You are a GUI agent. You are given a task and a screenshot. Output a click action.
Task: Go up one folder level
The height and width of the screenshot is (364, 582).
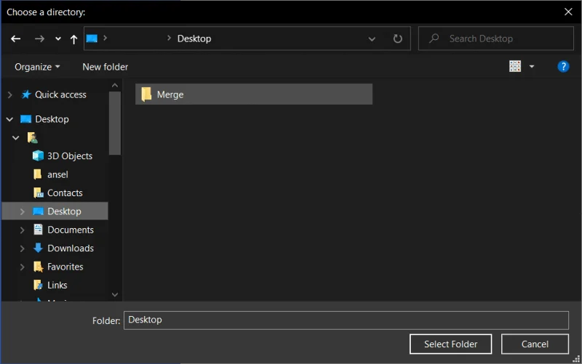pos(73,39)
